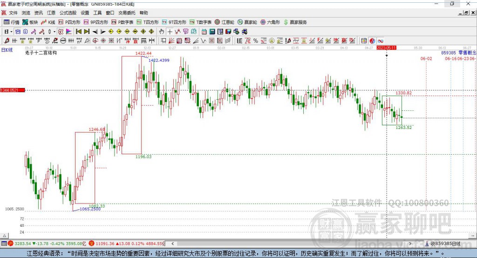
Task: Click the red 2023-05-11 date marker
Action: [x=386, y=48]
